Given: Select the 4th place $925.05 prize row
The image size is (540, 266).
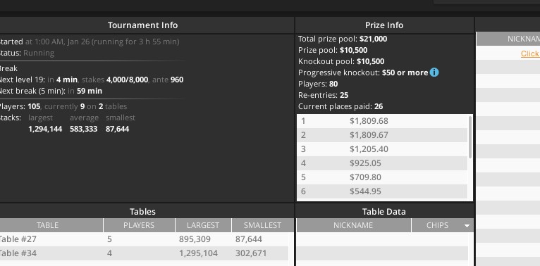Looking at the screenshot, I should (x=382, y=163).
